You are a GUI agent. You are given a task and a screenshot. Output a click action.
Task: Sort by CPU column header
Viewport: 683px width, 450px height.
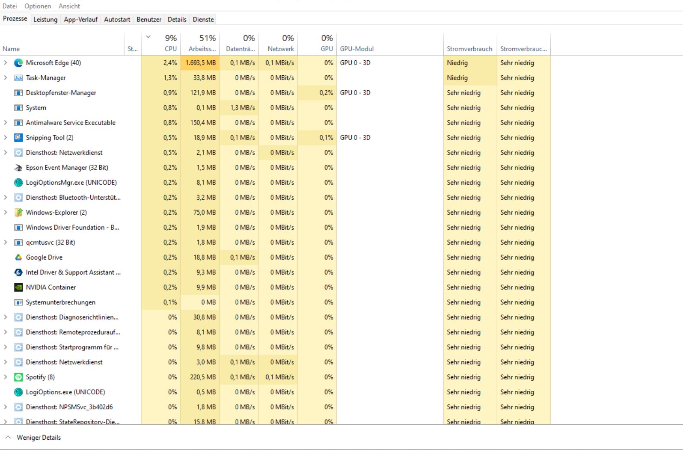(161, 44)
